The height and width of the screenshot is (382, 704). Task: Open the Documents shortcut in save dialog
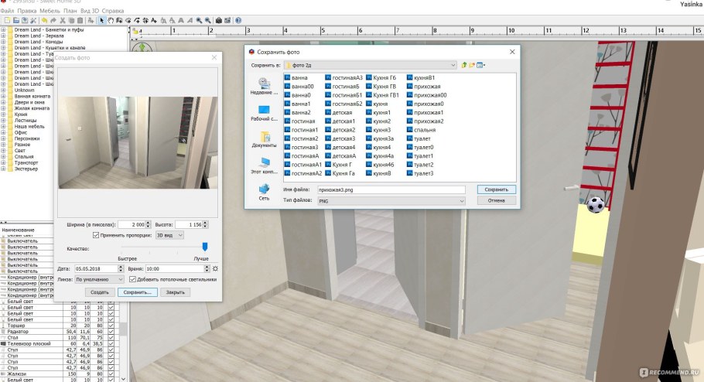pyautogui.click(x=264, y=139)
